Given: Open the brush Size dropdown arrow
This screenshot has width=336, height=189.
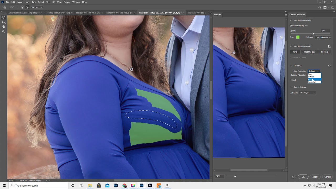Looking at the screenshot, I should (41, 7).
